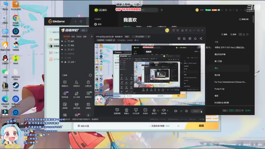265x149 pixels.
Task: Go back in WeGame navigation
Action: point(76,22)
